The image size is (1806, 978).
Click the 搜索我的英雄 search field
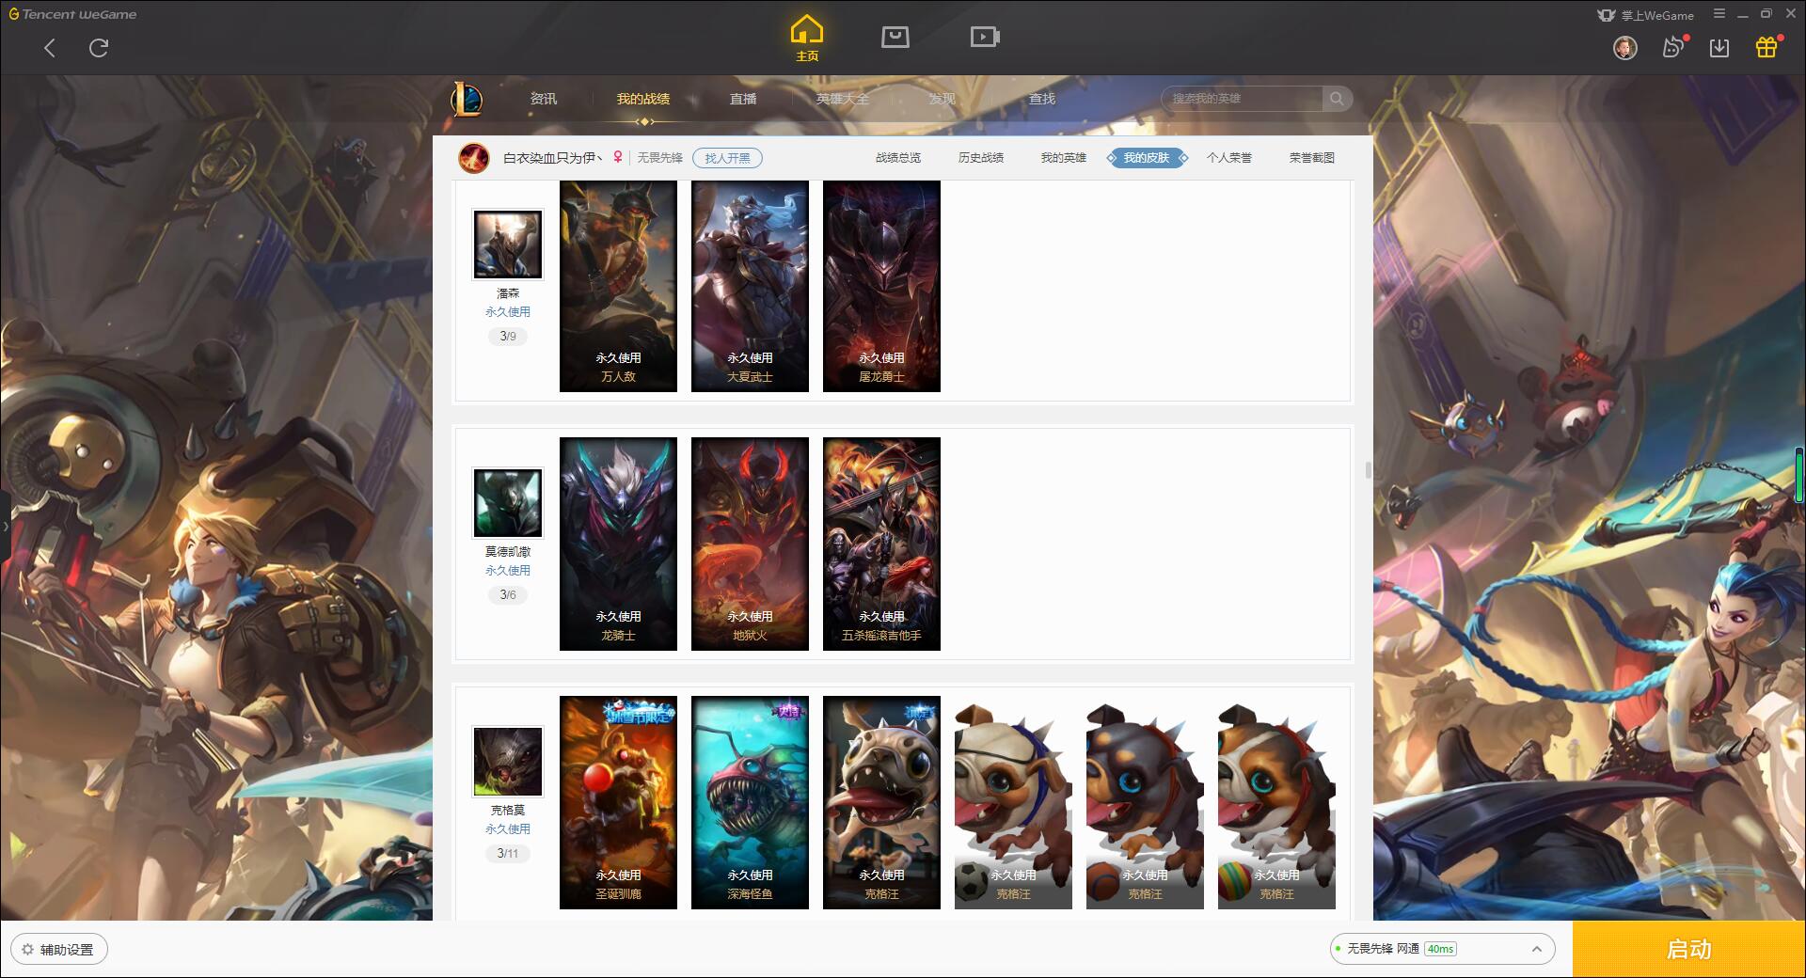tap(1244, 99)
